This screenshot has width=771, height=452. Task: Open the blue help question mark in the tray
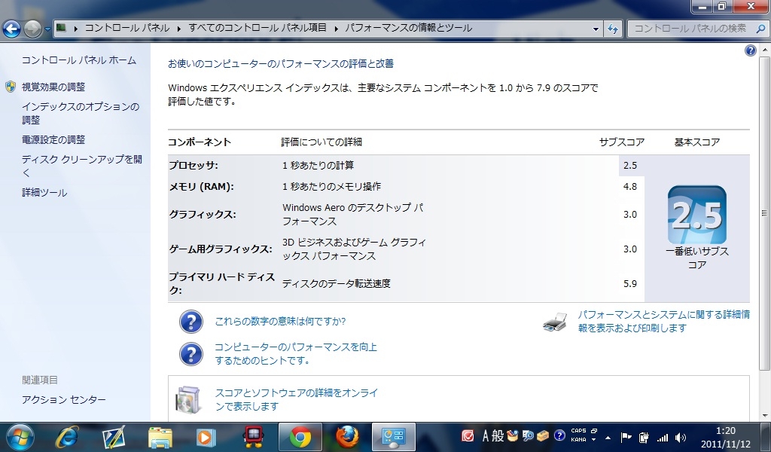click(x=560, y=435)
